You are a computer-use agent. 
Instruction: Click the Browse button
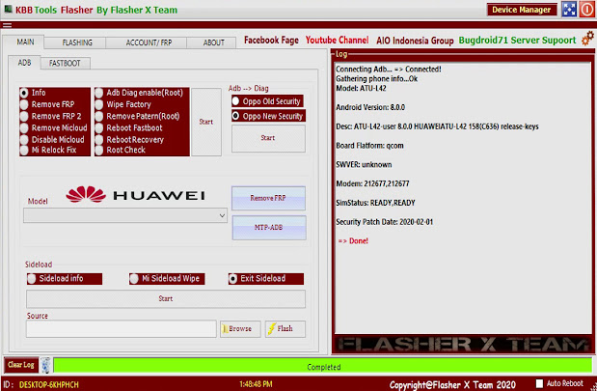(240, 329)
